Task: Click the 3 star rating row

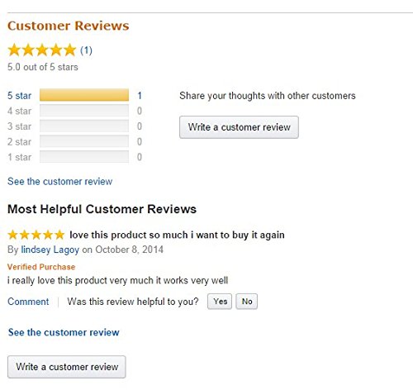Action: click(x=74, y=126)
